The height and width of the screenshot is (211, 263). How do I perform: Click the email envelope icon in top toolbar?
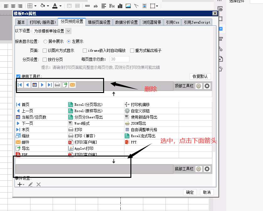[72, 85]
